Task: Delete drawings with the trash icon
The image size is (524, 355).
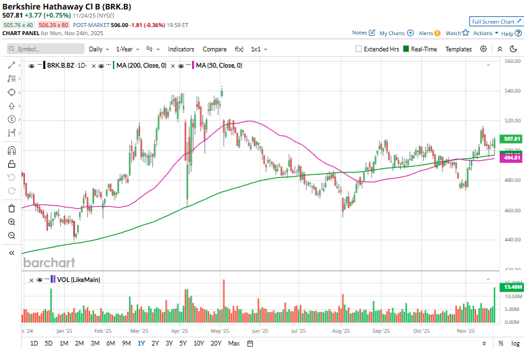Action: point(11,208)
